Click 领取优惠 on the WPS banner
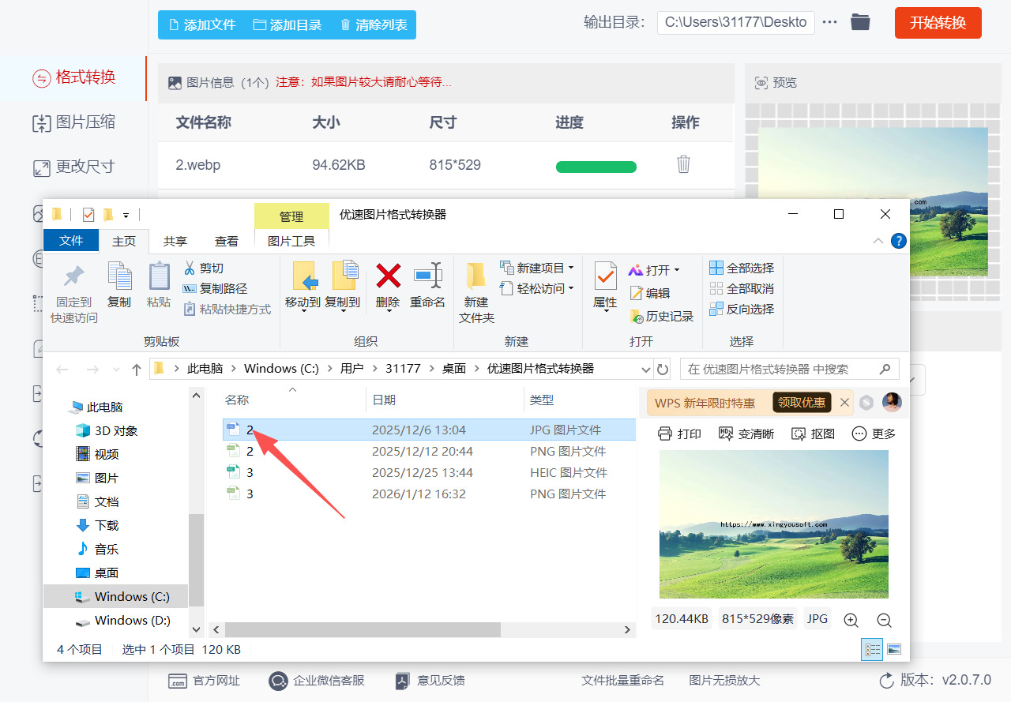This screenshot has height=702, width=1011. click(x=801, y=402)
